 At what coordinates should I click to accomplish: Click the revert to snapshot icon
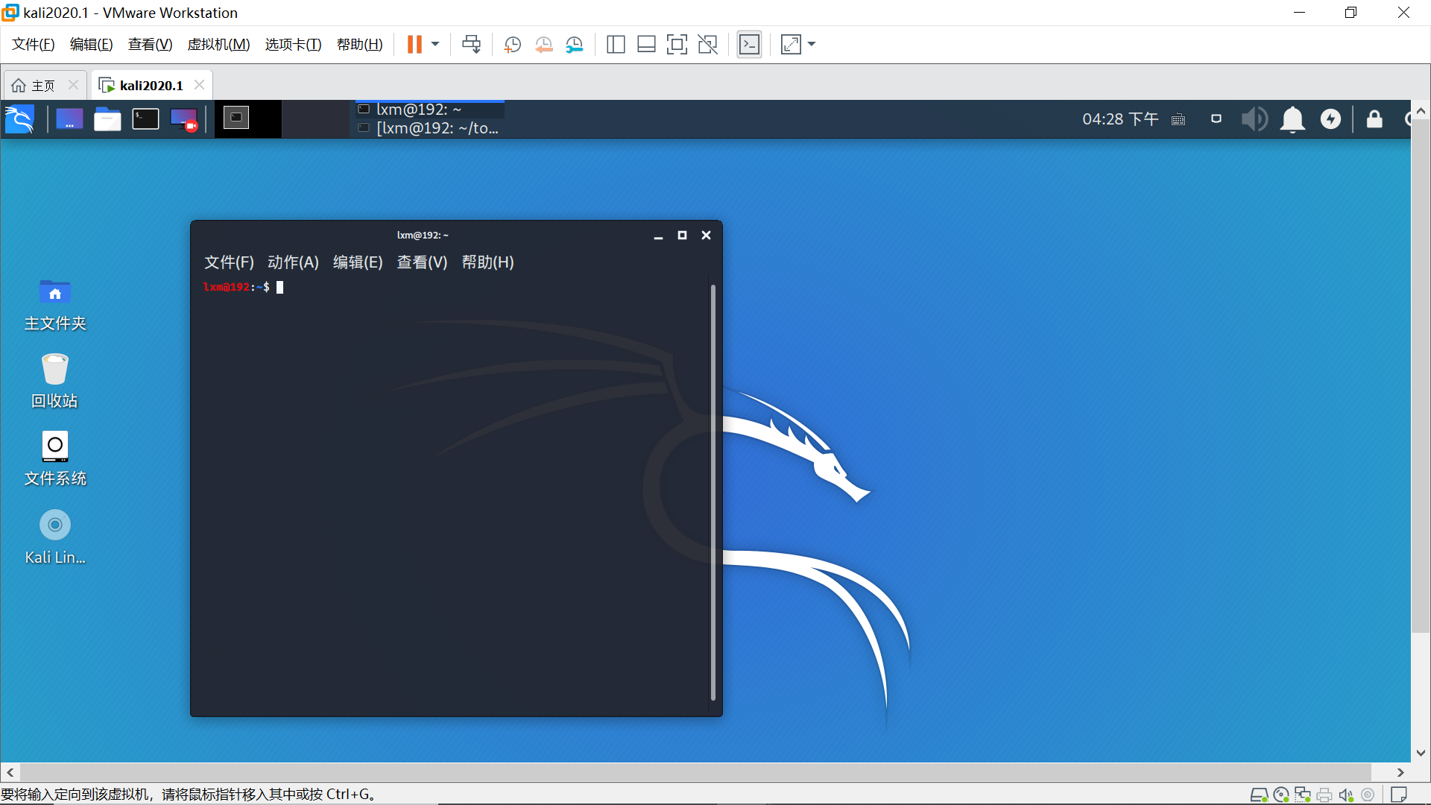pos(543,45)
